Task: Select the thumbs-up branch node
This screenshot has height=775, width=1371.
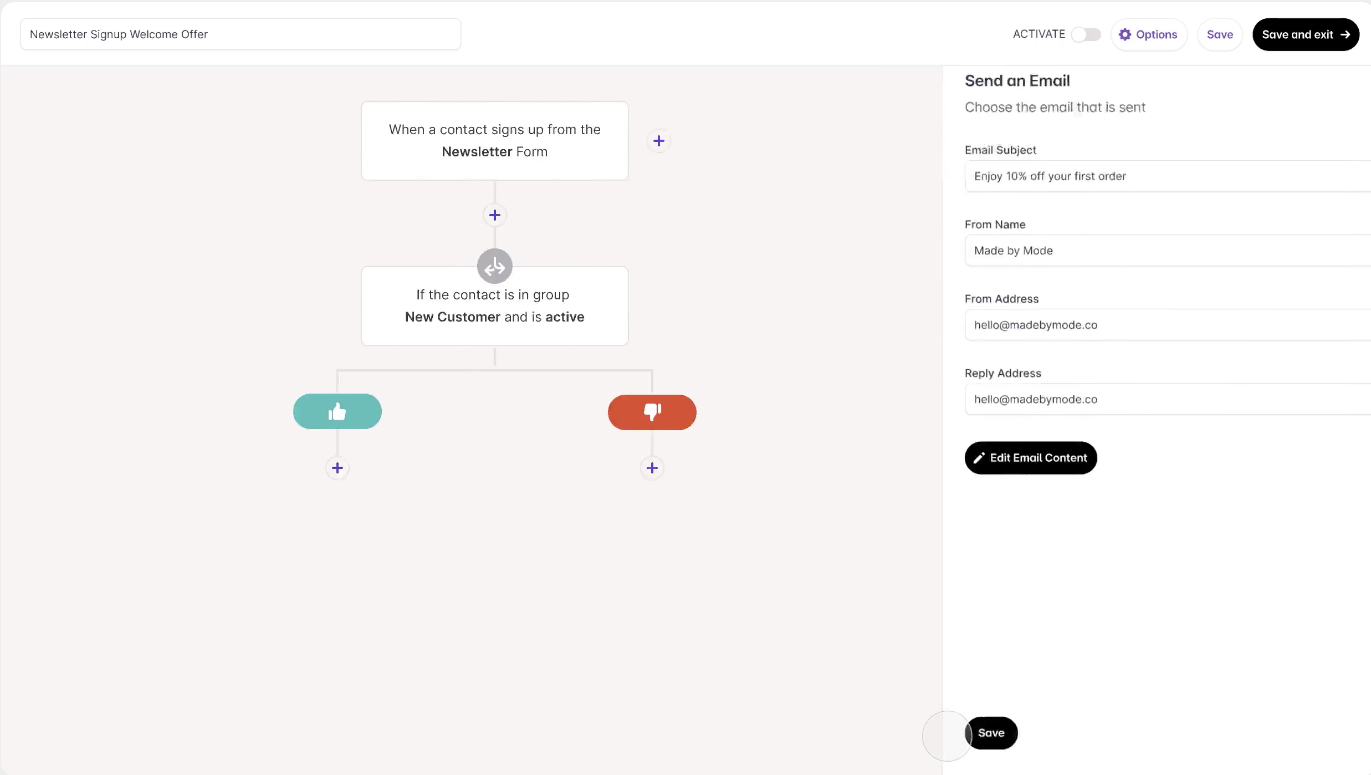Action: 337,411
